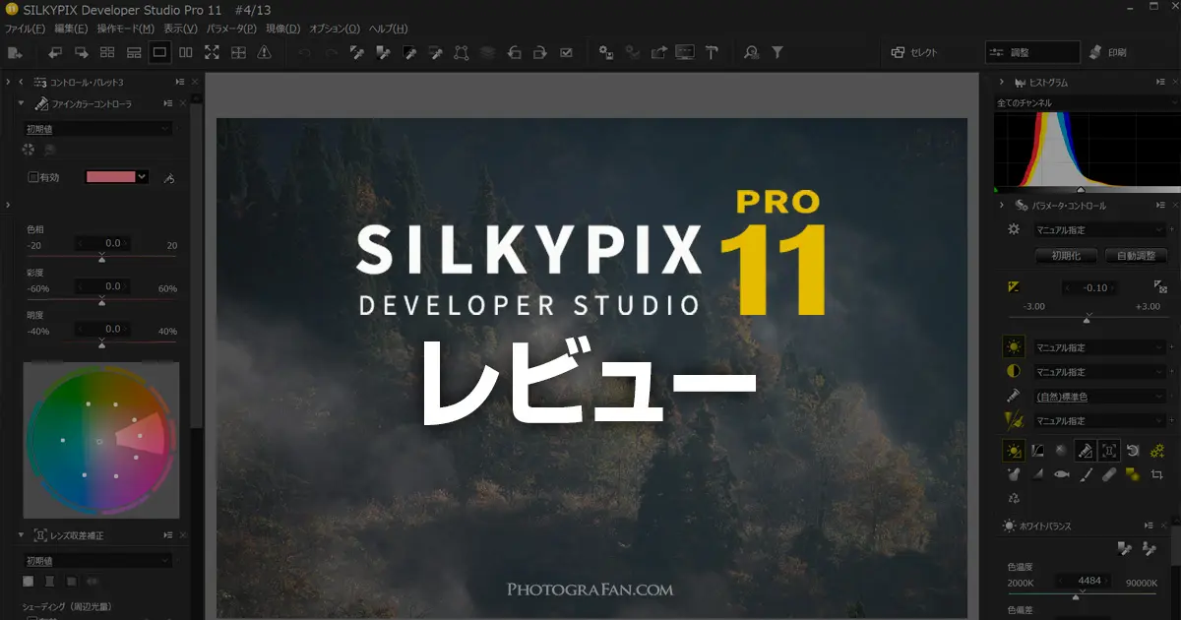Click the display monitor settings icon
This screenshot has height=620, width=1181.
(685, 52)
